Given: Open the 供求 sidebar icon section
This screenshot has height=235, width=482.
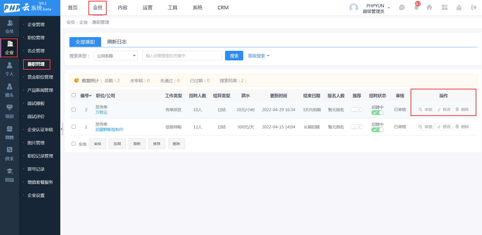Looking at the screenshot, I should [10, 154].
